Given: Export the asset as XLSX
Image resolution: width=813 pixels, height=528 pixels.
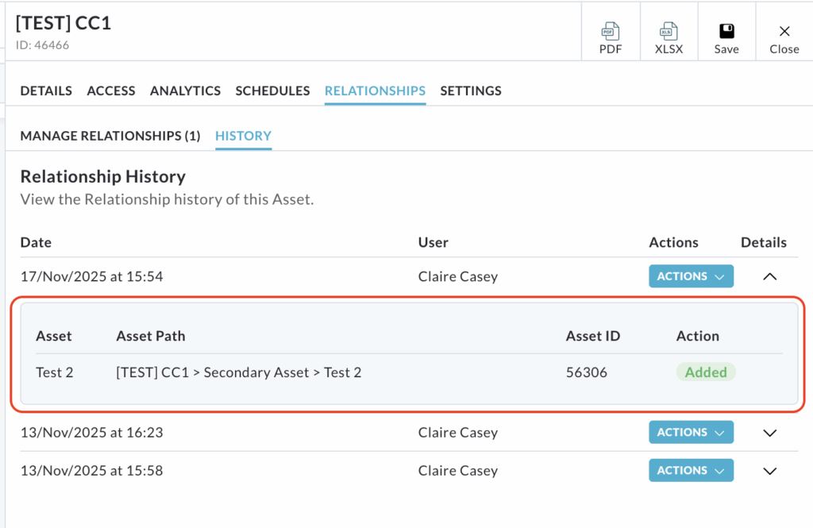Looking at the screenshot, I should (x=668, y=39).
